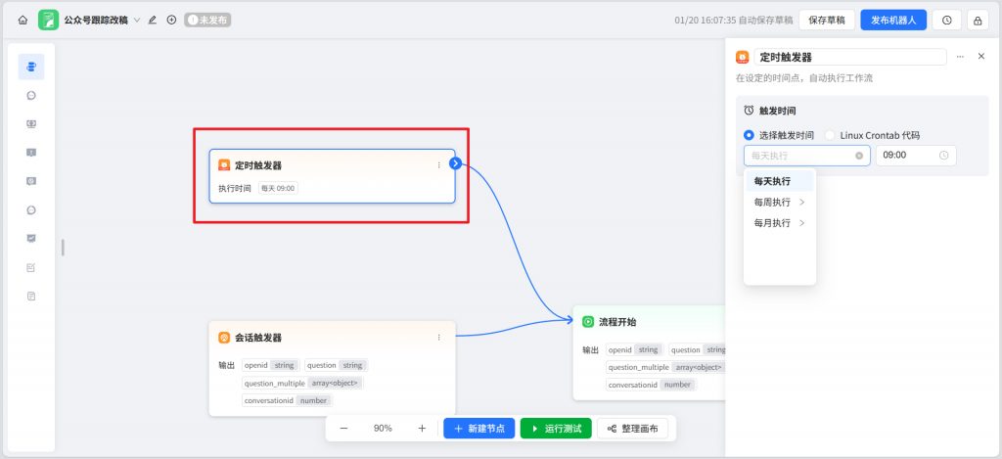Click orange trigger icon in settings panel header
This screenshot has width=1002, height=459.
[742, 57]
